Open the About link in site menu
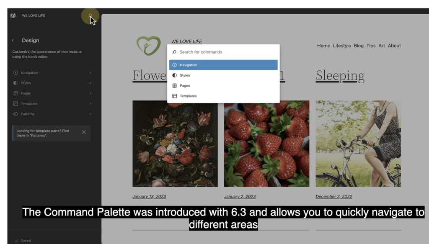This screenshot has height=244, width=429. [x=394, y=46]
